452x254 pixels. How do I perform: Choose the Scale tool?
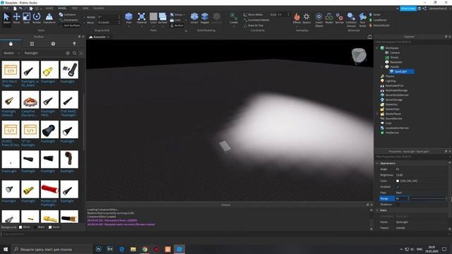(x=27, y=18)
